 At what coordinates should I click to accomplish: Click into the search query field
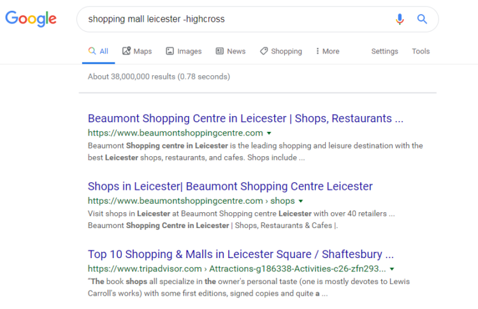click(x=236, y=19)
